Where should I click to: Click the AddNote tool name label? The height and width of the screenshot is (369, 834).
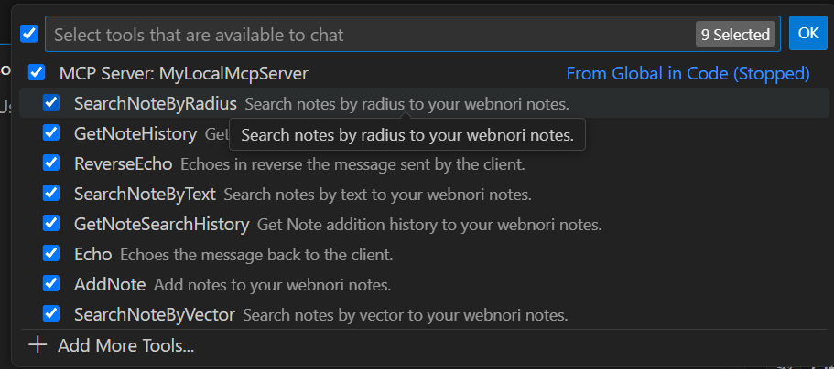(x=110, y=284)
